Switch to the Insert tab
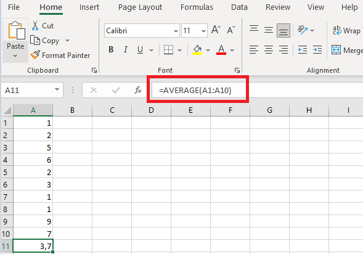This screenshot has height=254, width=363. tap(89, 7)
